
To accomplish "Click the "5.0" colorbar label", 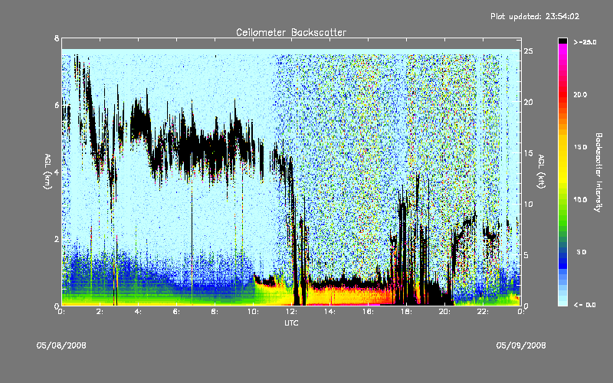I will tap(582, 252).
